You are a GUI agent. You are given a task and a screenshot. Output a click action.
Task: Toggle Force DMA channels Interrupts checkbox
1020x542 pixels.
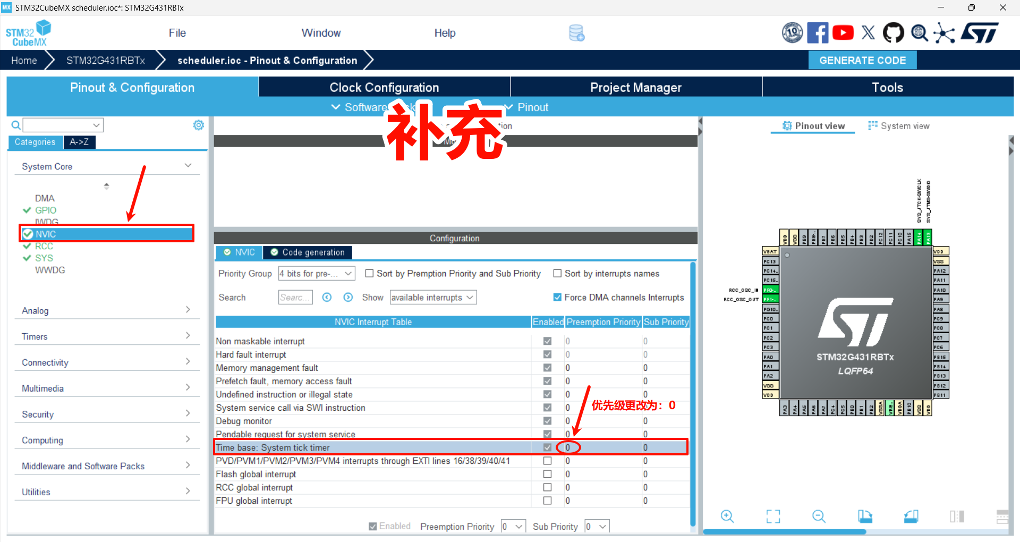[x=557, y=297]
